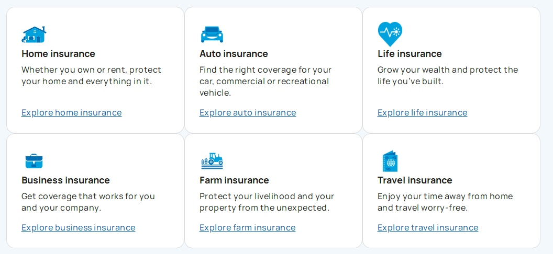Select the Auto insurance heading

(x=234, y=54)
